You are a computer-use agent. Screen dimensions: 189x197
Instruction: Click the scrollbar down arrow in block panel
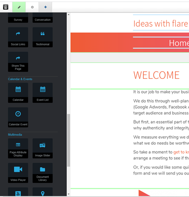coord(69,194)
